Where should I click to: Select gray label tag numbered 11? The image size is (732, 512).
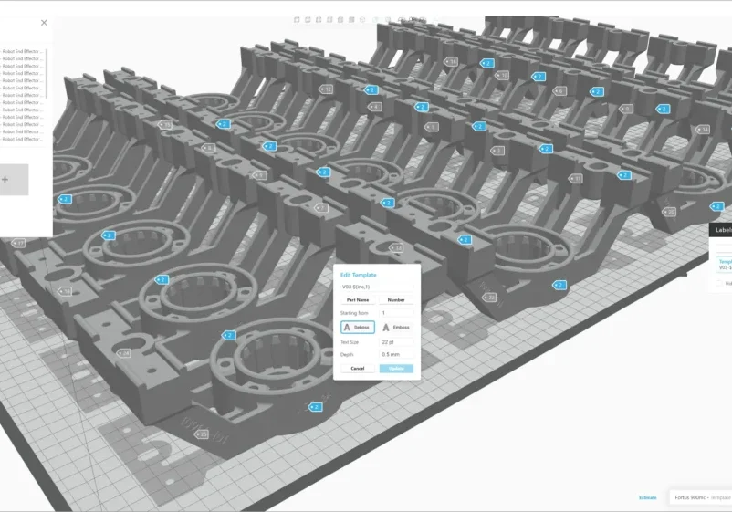tap(575, 178)
